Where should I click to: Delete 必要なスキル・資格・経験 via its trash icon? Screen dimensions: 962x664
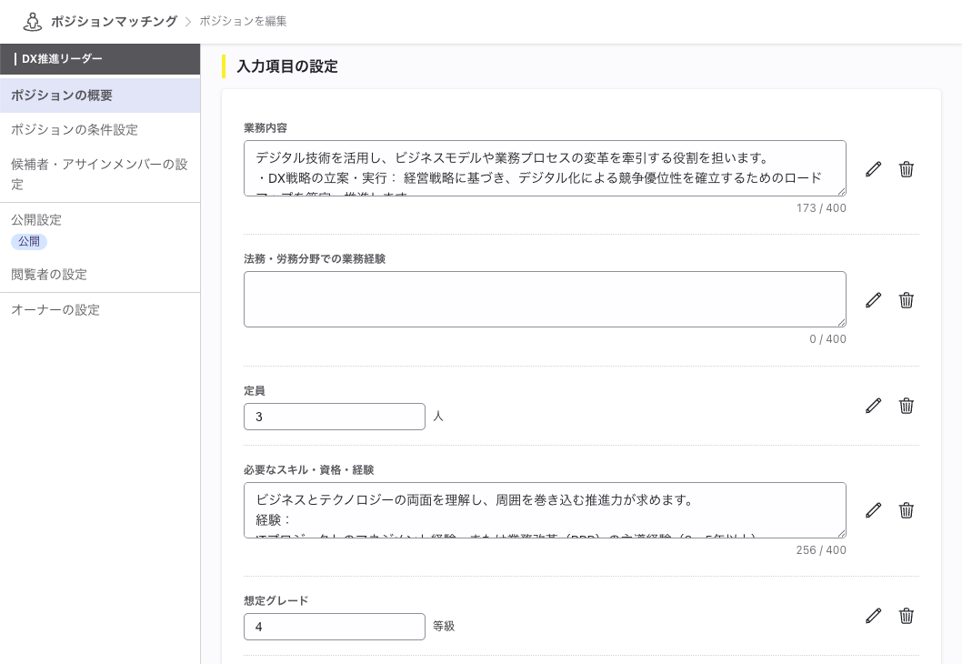click(906, 510)
